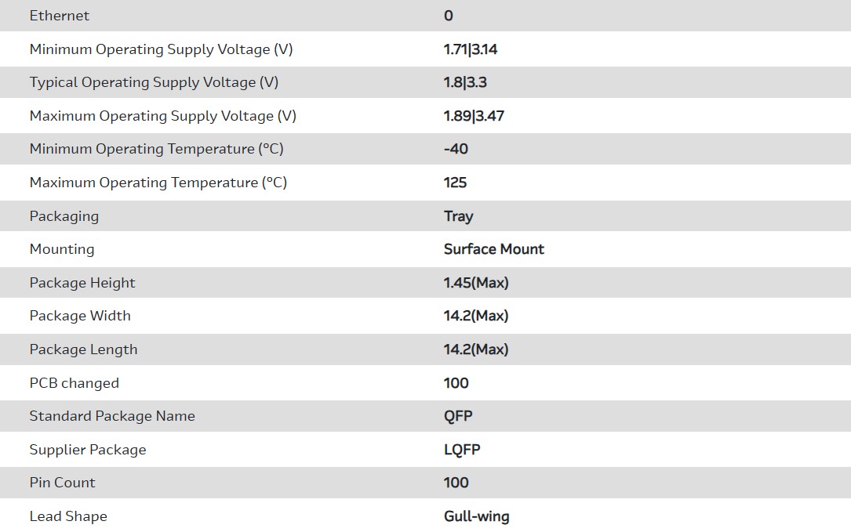Click the 1.71|3.14 voltage value
Viewport: 851px width, 532px height.
(471, 49)
